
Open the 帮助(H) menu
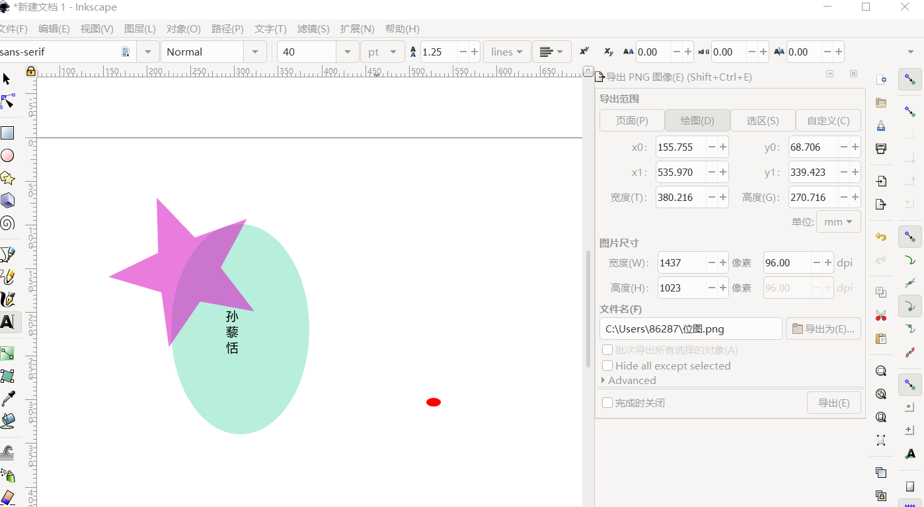click(x=403, y=29)
